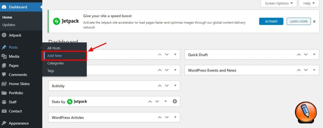Click the Staff group icon

coord(4,102)
